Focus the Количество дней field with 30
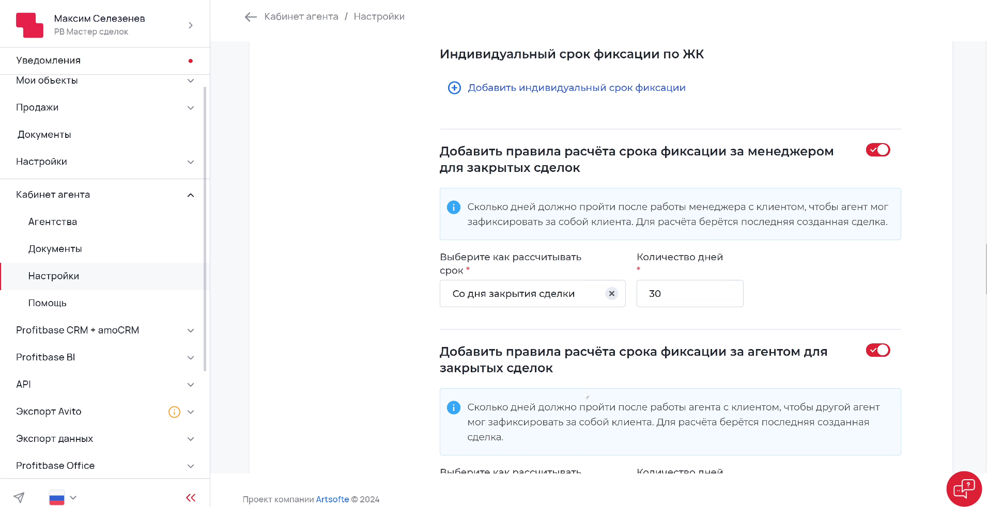The height and width of the screenshot is (507, 987). [690, 294]
